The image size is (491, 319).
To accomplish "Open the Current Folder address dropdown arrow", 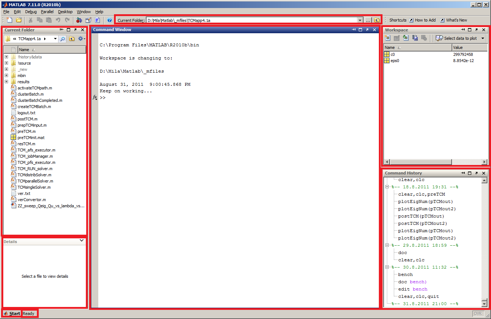I will coord(360,20).
